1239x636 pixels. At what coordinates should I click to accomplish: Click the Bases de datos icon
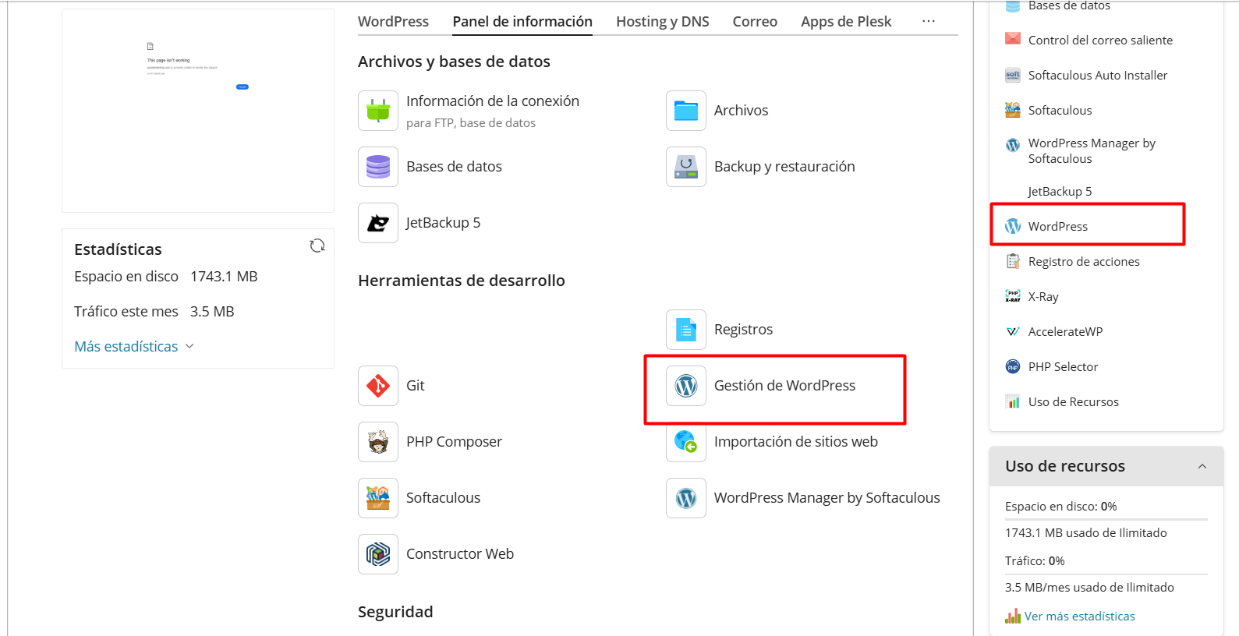pyautogui.click(x=378, y=167)
